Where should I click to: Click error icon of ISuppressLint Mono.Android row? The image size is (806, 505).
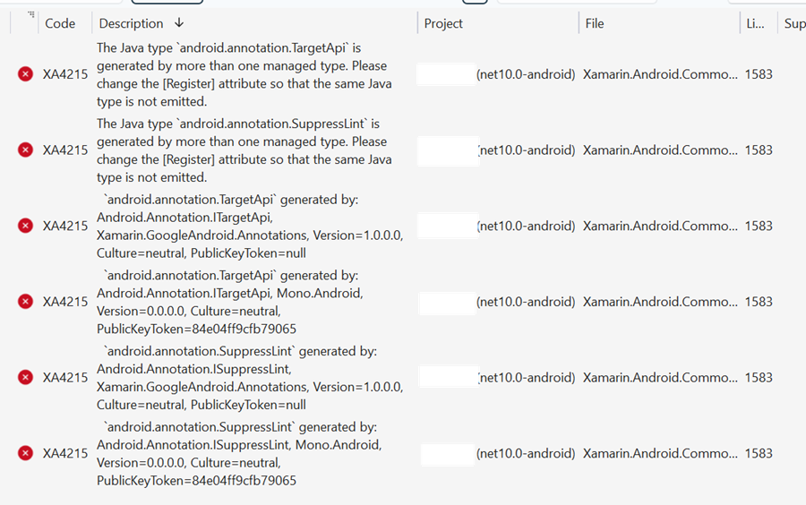pos(25,453)
